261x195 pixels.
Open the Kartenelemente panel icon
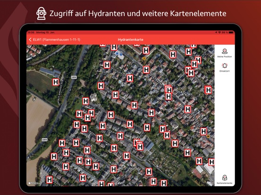point(225,178)
